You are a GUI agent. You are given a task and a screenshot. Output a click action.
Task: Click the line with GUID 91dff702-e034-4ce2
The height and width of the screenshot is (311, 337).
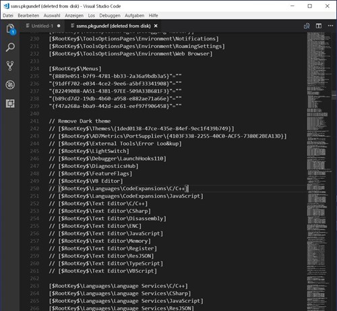click(x=115, y=84)
